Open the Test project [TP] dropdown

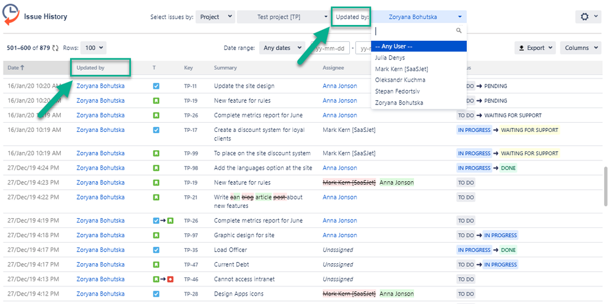(x=284, y=16)
